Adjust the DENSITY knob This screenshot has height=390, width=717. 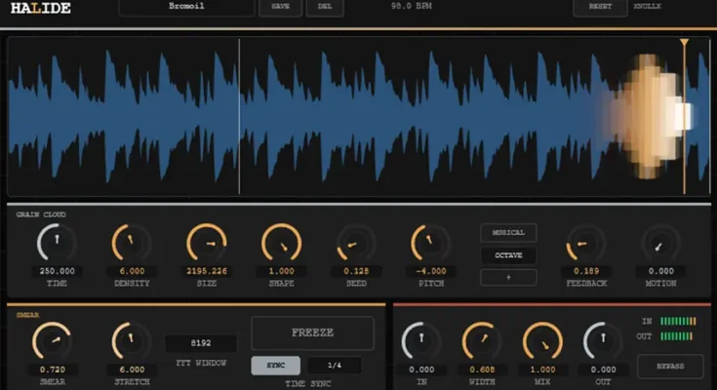pos(132,243)
